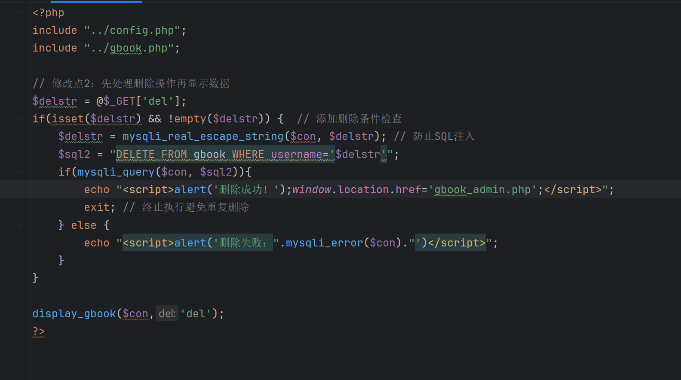This screenshot has width=681, height=380.
Task: Click the comment 防止SQL注入
Action: tap(434, 137)
